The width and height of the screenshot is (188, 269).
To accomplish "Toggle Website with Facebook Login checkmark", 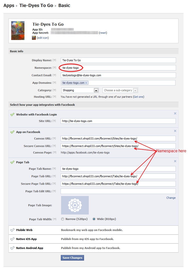I will pos(12,114).
